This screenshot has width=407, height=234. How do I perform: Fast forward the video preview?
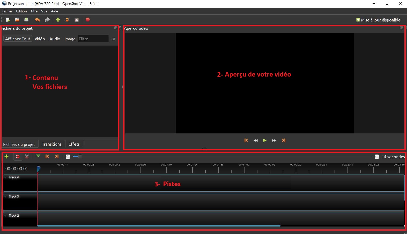pos(274,140)
